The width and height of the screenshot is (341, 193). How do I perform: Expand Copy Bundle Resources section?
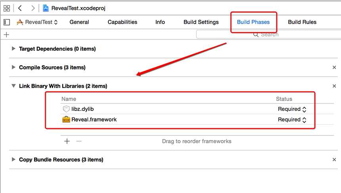pyautogui.click(x=13, y=160)
